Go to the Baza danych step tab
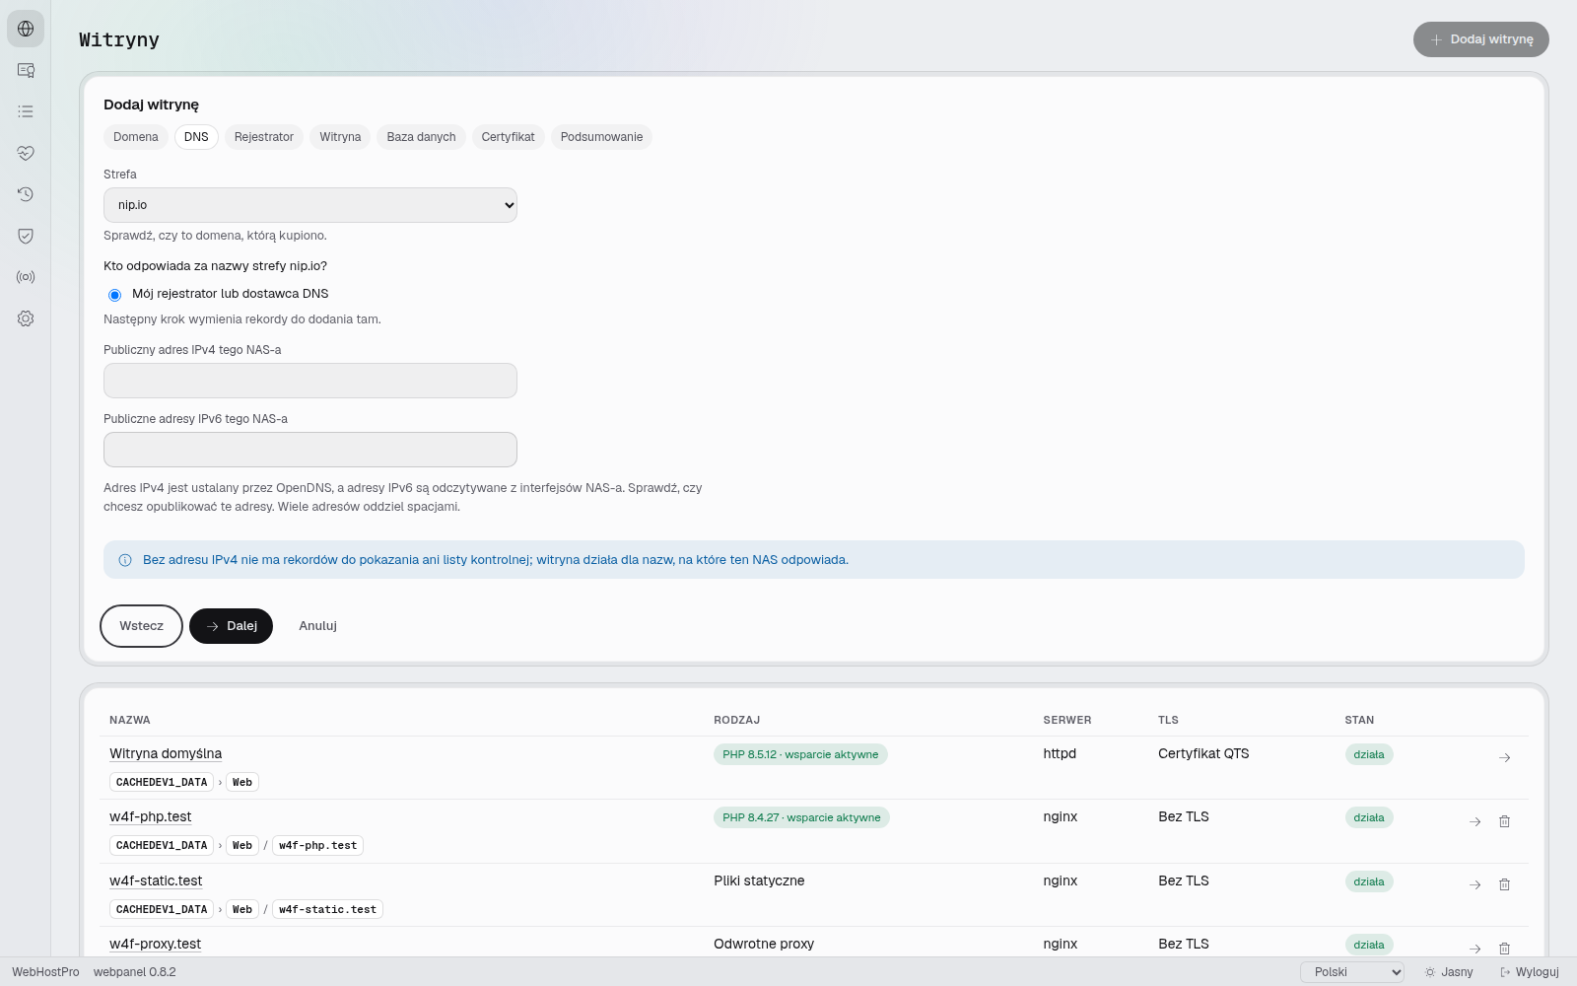1577x986 pixels. (421, 137)
